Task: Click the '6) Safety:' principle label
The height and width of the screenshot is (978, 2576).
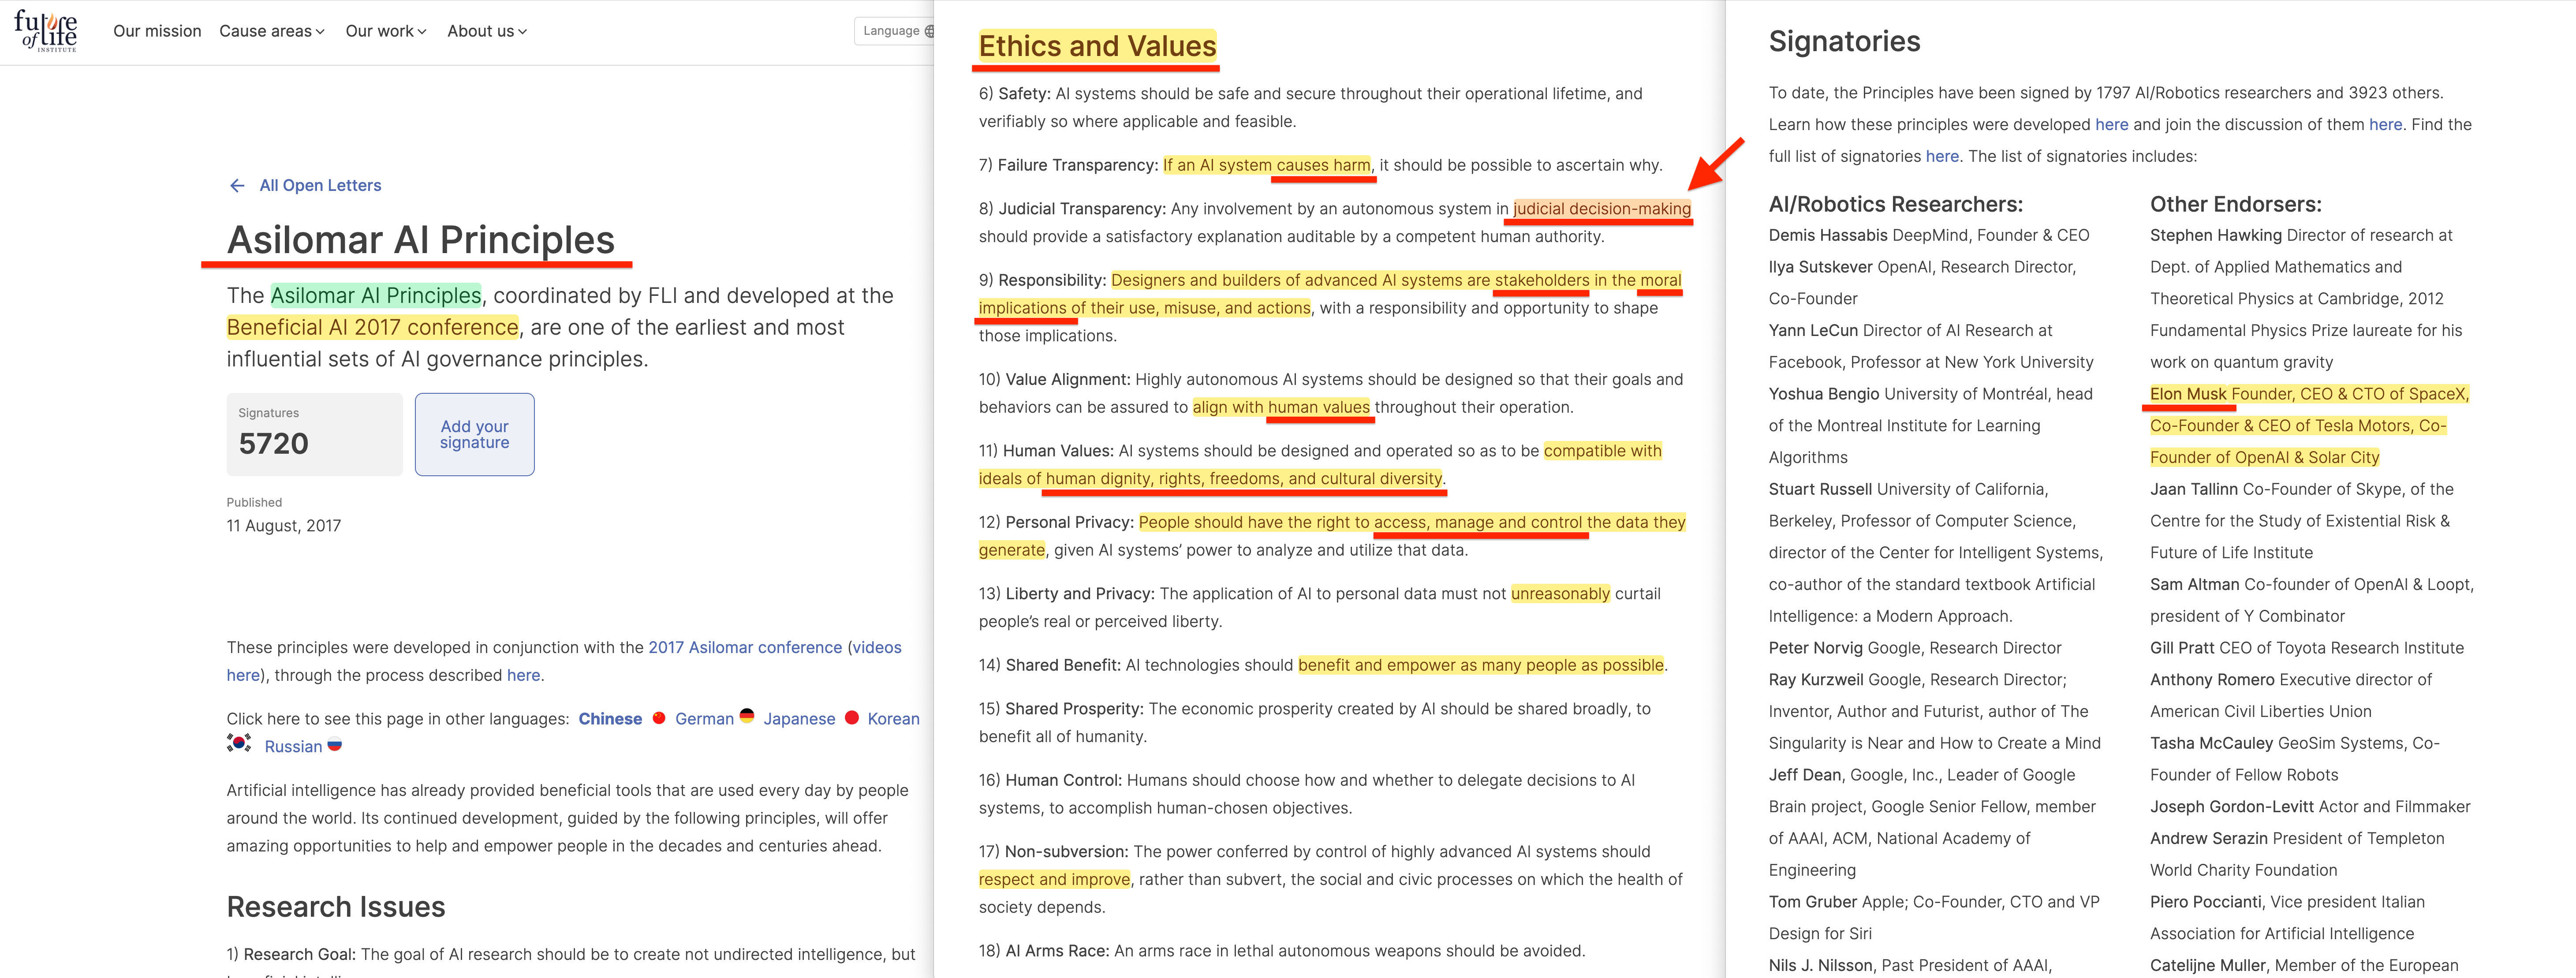Action: (x=1015, y=94)
